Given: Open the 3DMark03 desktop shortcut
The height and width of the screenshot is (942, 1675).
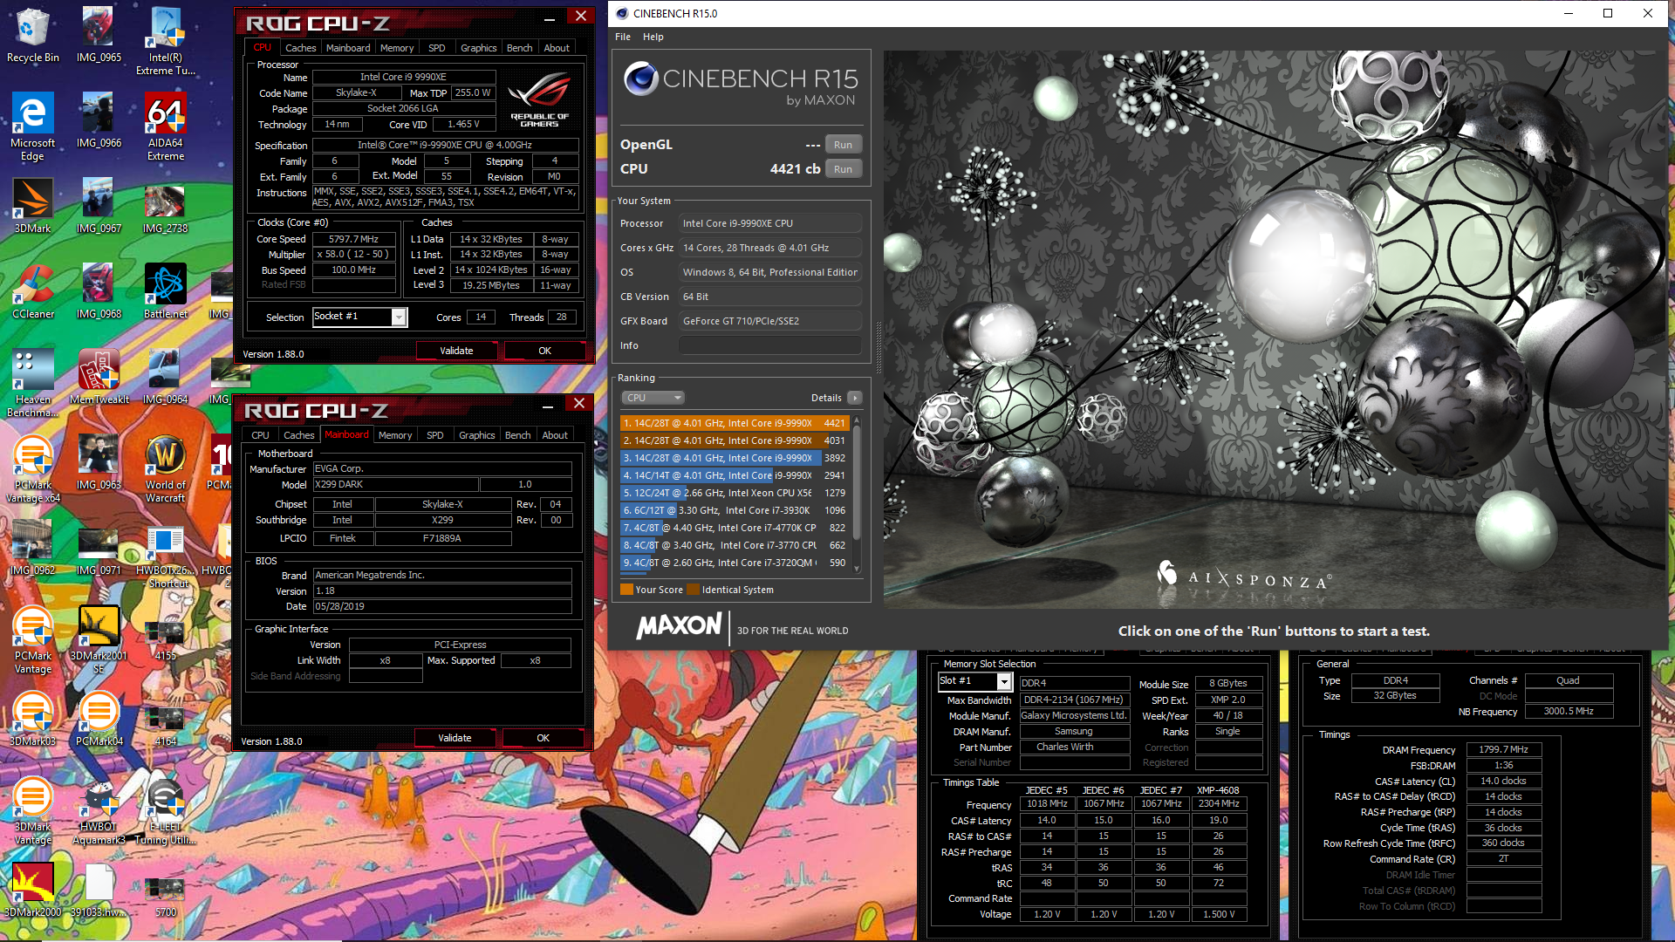Looking at the screenshot, I should pos(32,719).
